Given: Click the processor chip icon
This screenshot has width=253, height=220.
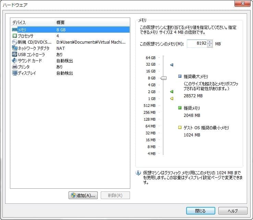Looking at the screenshot, I should point(14,36).
